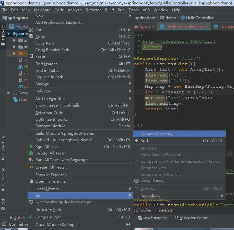This screenshot has width=234, height=230.
Task: Open the 9: Version Control tool window
Action: (192, 218)
